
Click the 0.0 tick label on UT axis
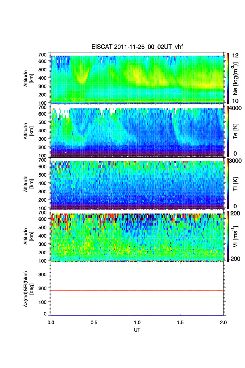(x=51, y=323)
